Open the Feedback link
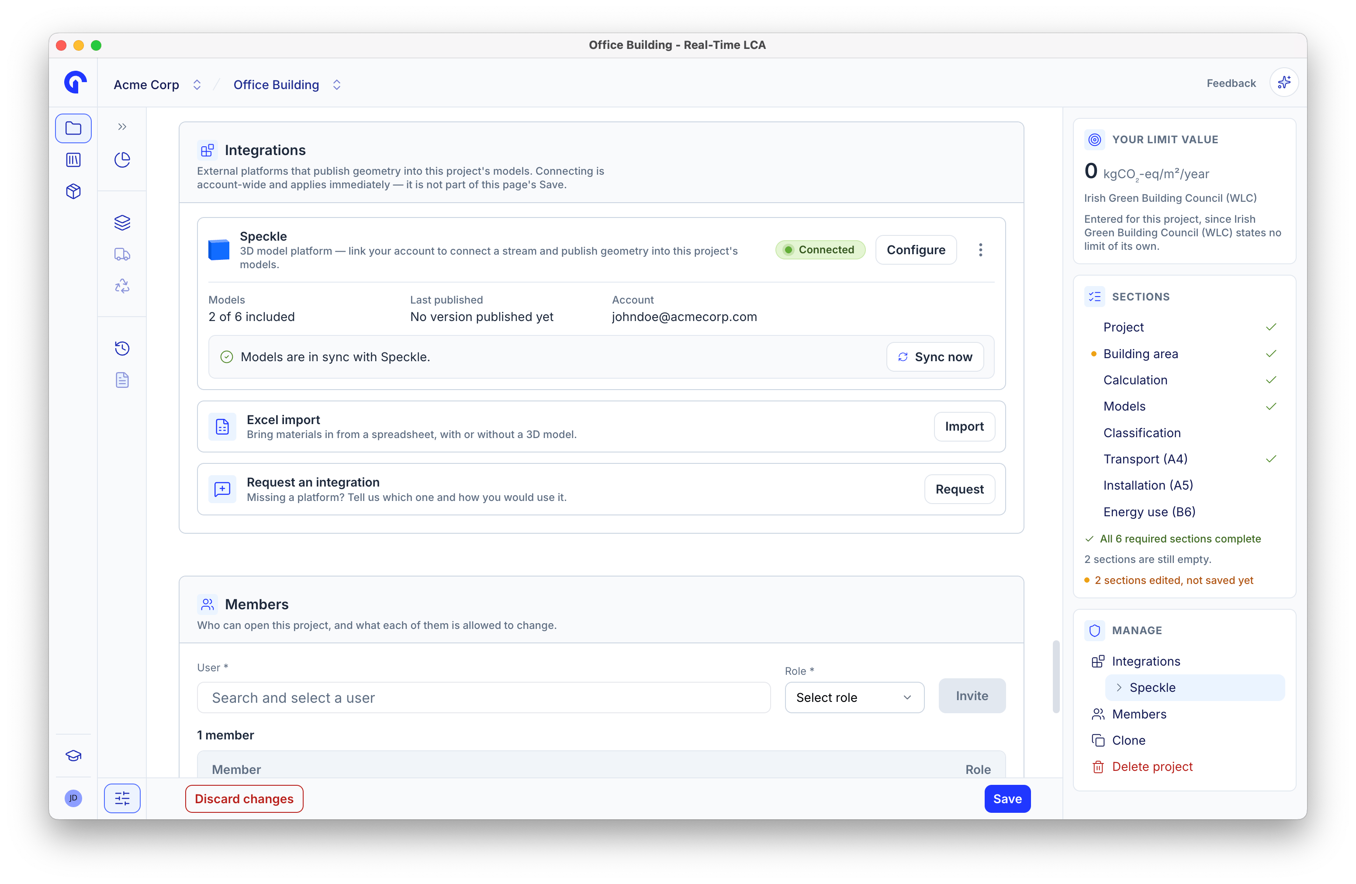 coord(1231,83)
